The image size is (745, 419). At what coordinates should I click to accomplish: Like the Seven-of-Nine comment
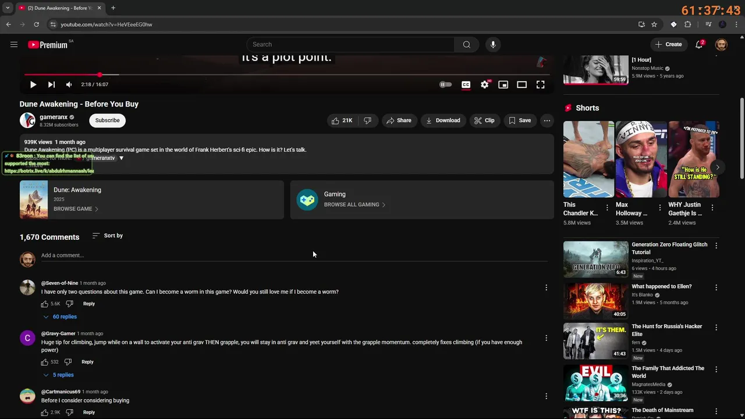[45, 304]
